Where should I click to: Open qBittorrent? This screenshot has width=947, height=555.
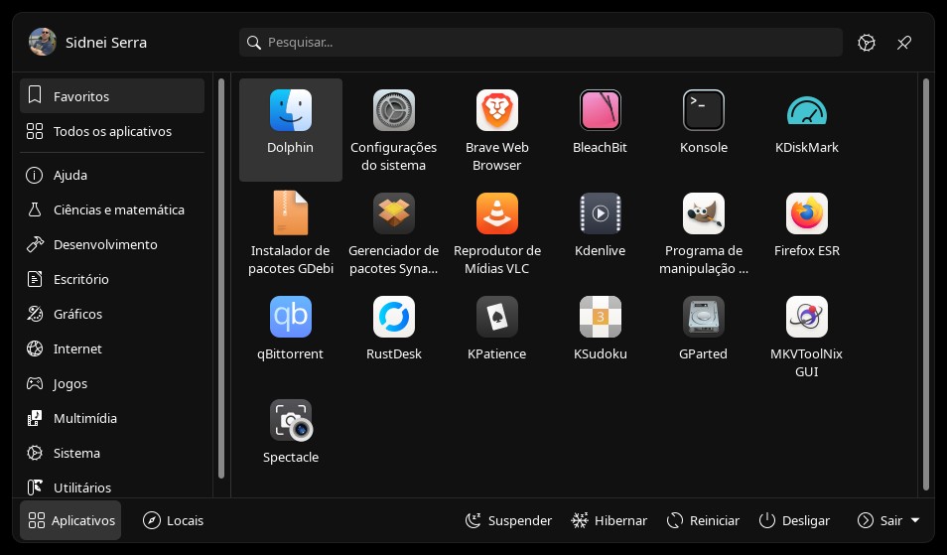click(291, 337)
